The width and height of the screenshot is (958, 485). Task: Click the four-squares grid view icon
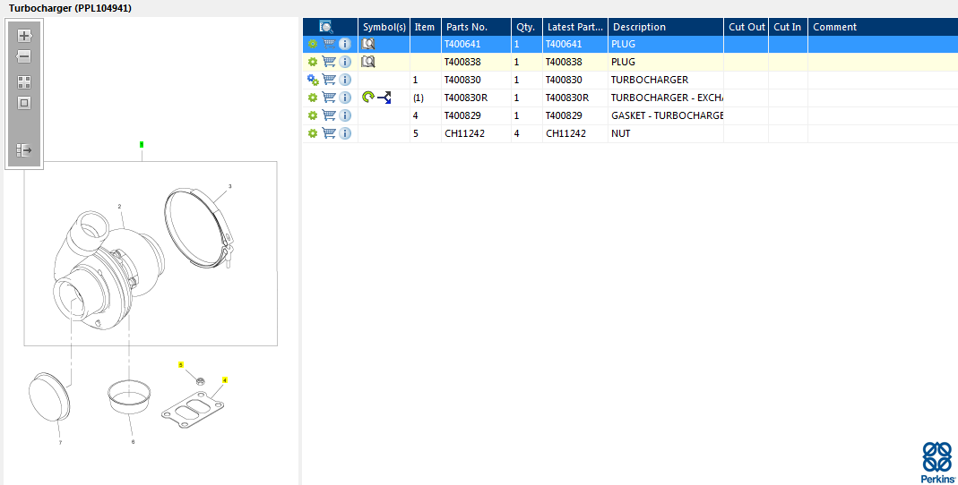click(24, 81)
